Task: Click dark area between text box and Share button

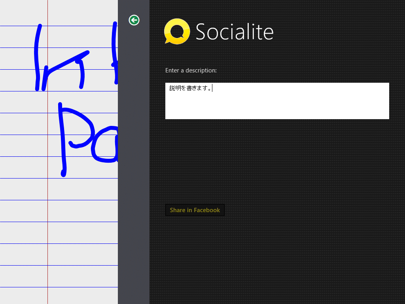Action: [277, 162]
